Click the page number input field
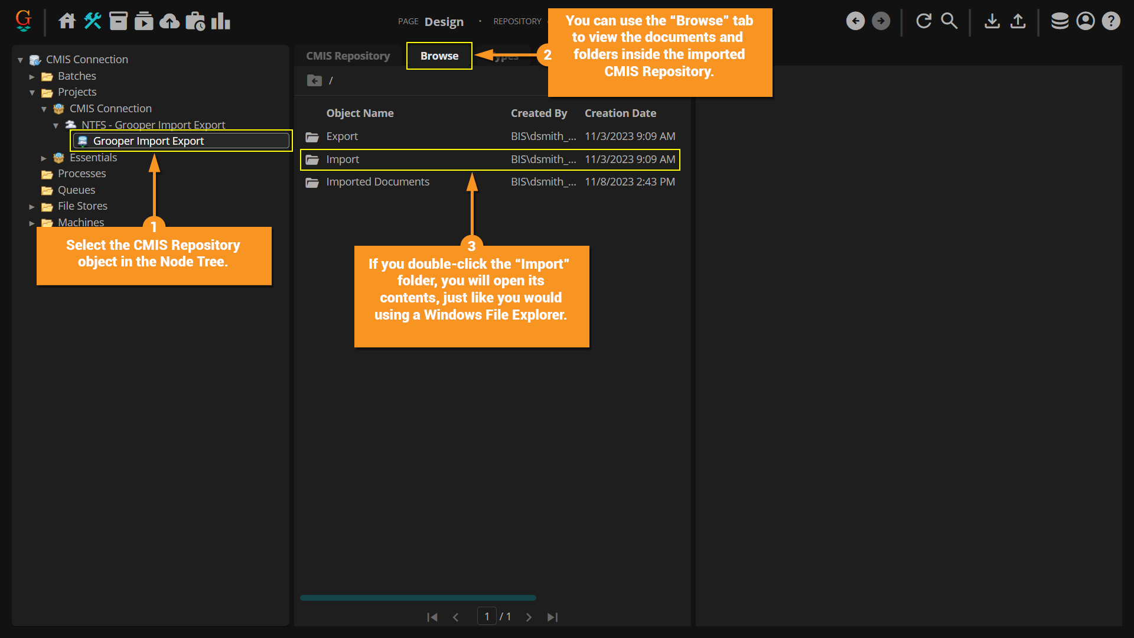The image size is (1134, 638). coord(487,617)
